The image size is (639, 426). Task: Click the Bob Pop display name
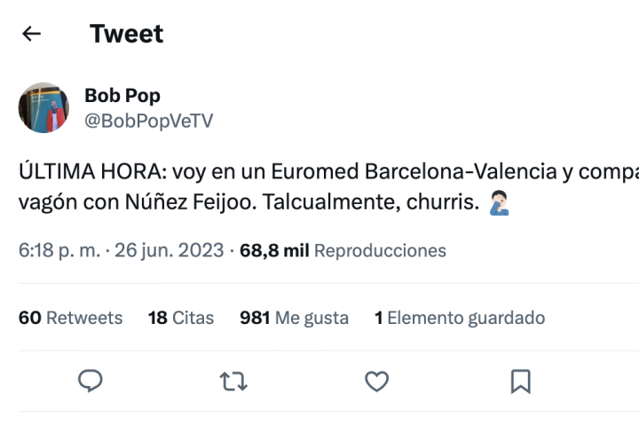point(122,95)
